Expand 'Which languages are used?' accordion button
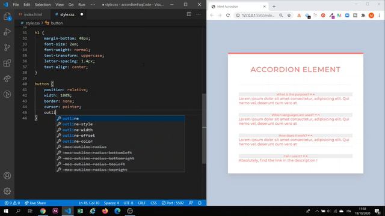 pos(295,115)
